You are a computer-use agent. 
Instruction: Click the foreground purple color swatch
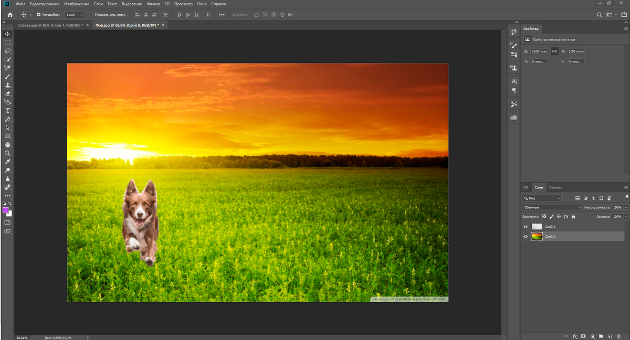pyautogui.click(x=6, y=210)
